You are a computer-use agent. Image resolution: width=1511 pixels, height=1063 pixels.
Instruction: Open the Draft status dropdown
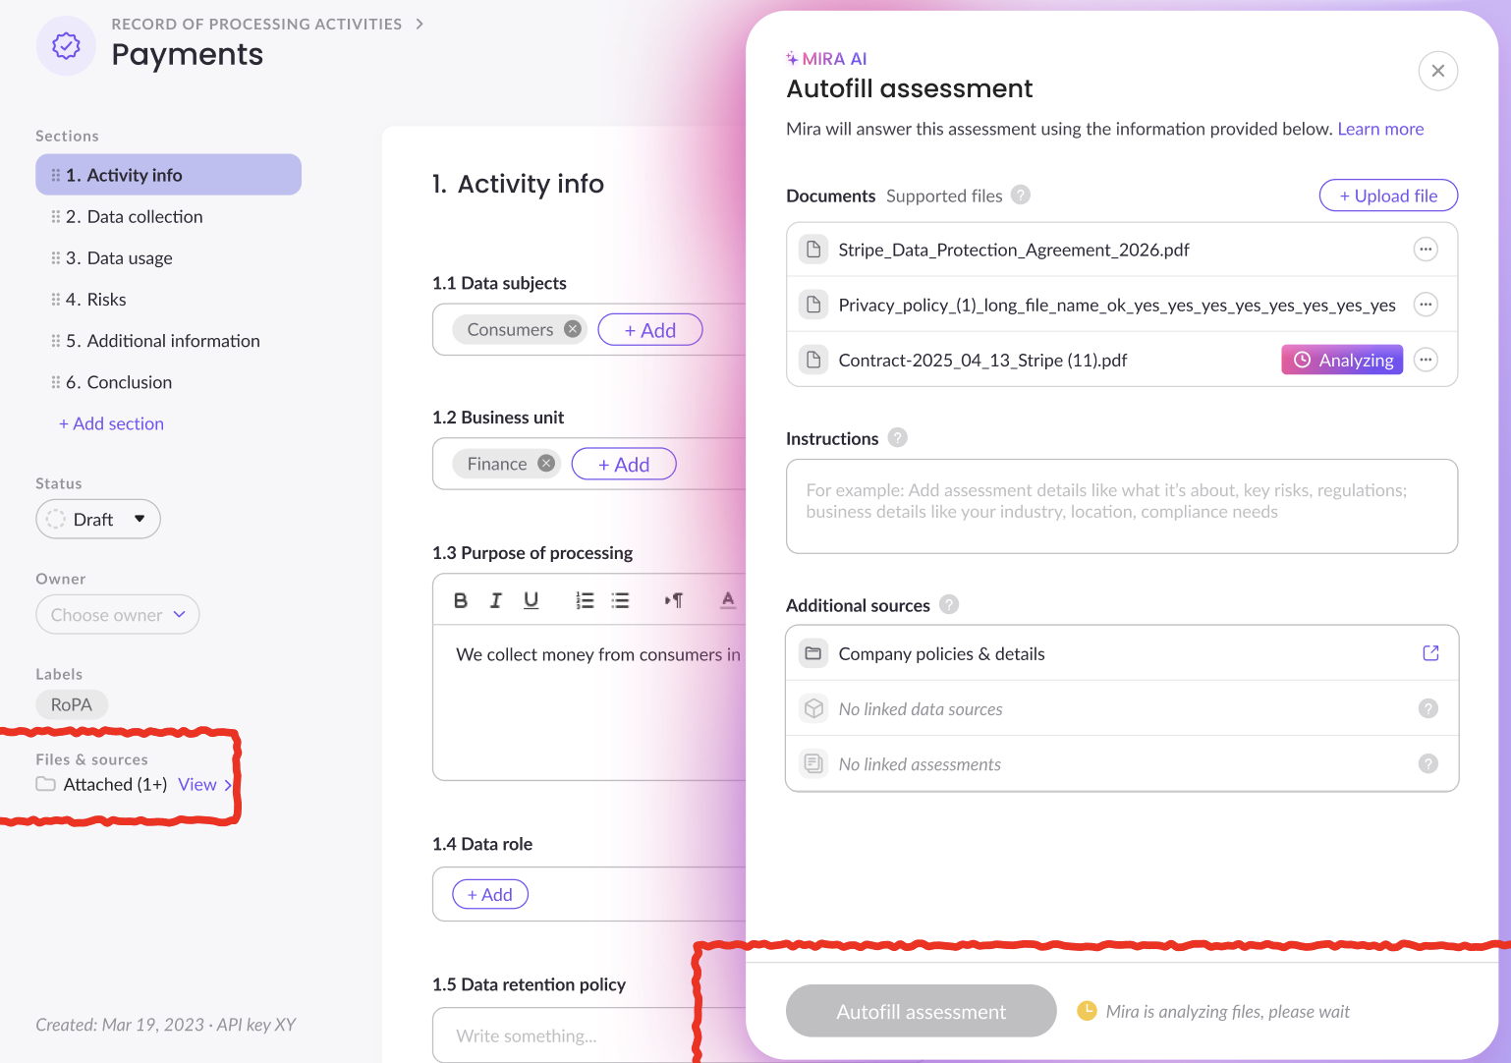tap(98, 519)
